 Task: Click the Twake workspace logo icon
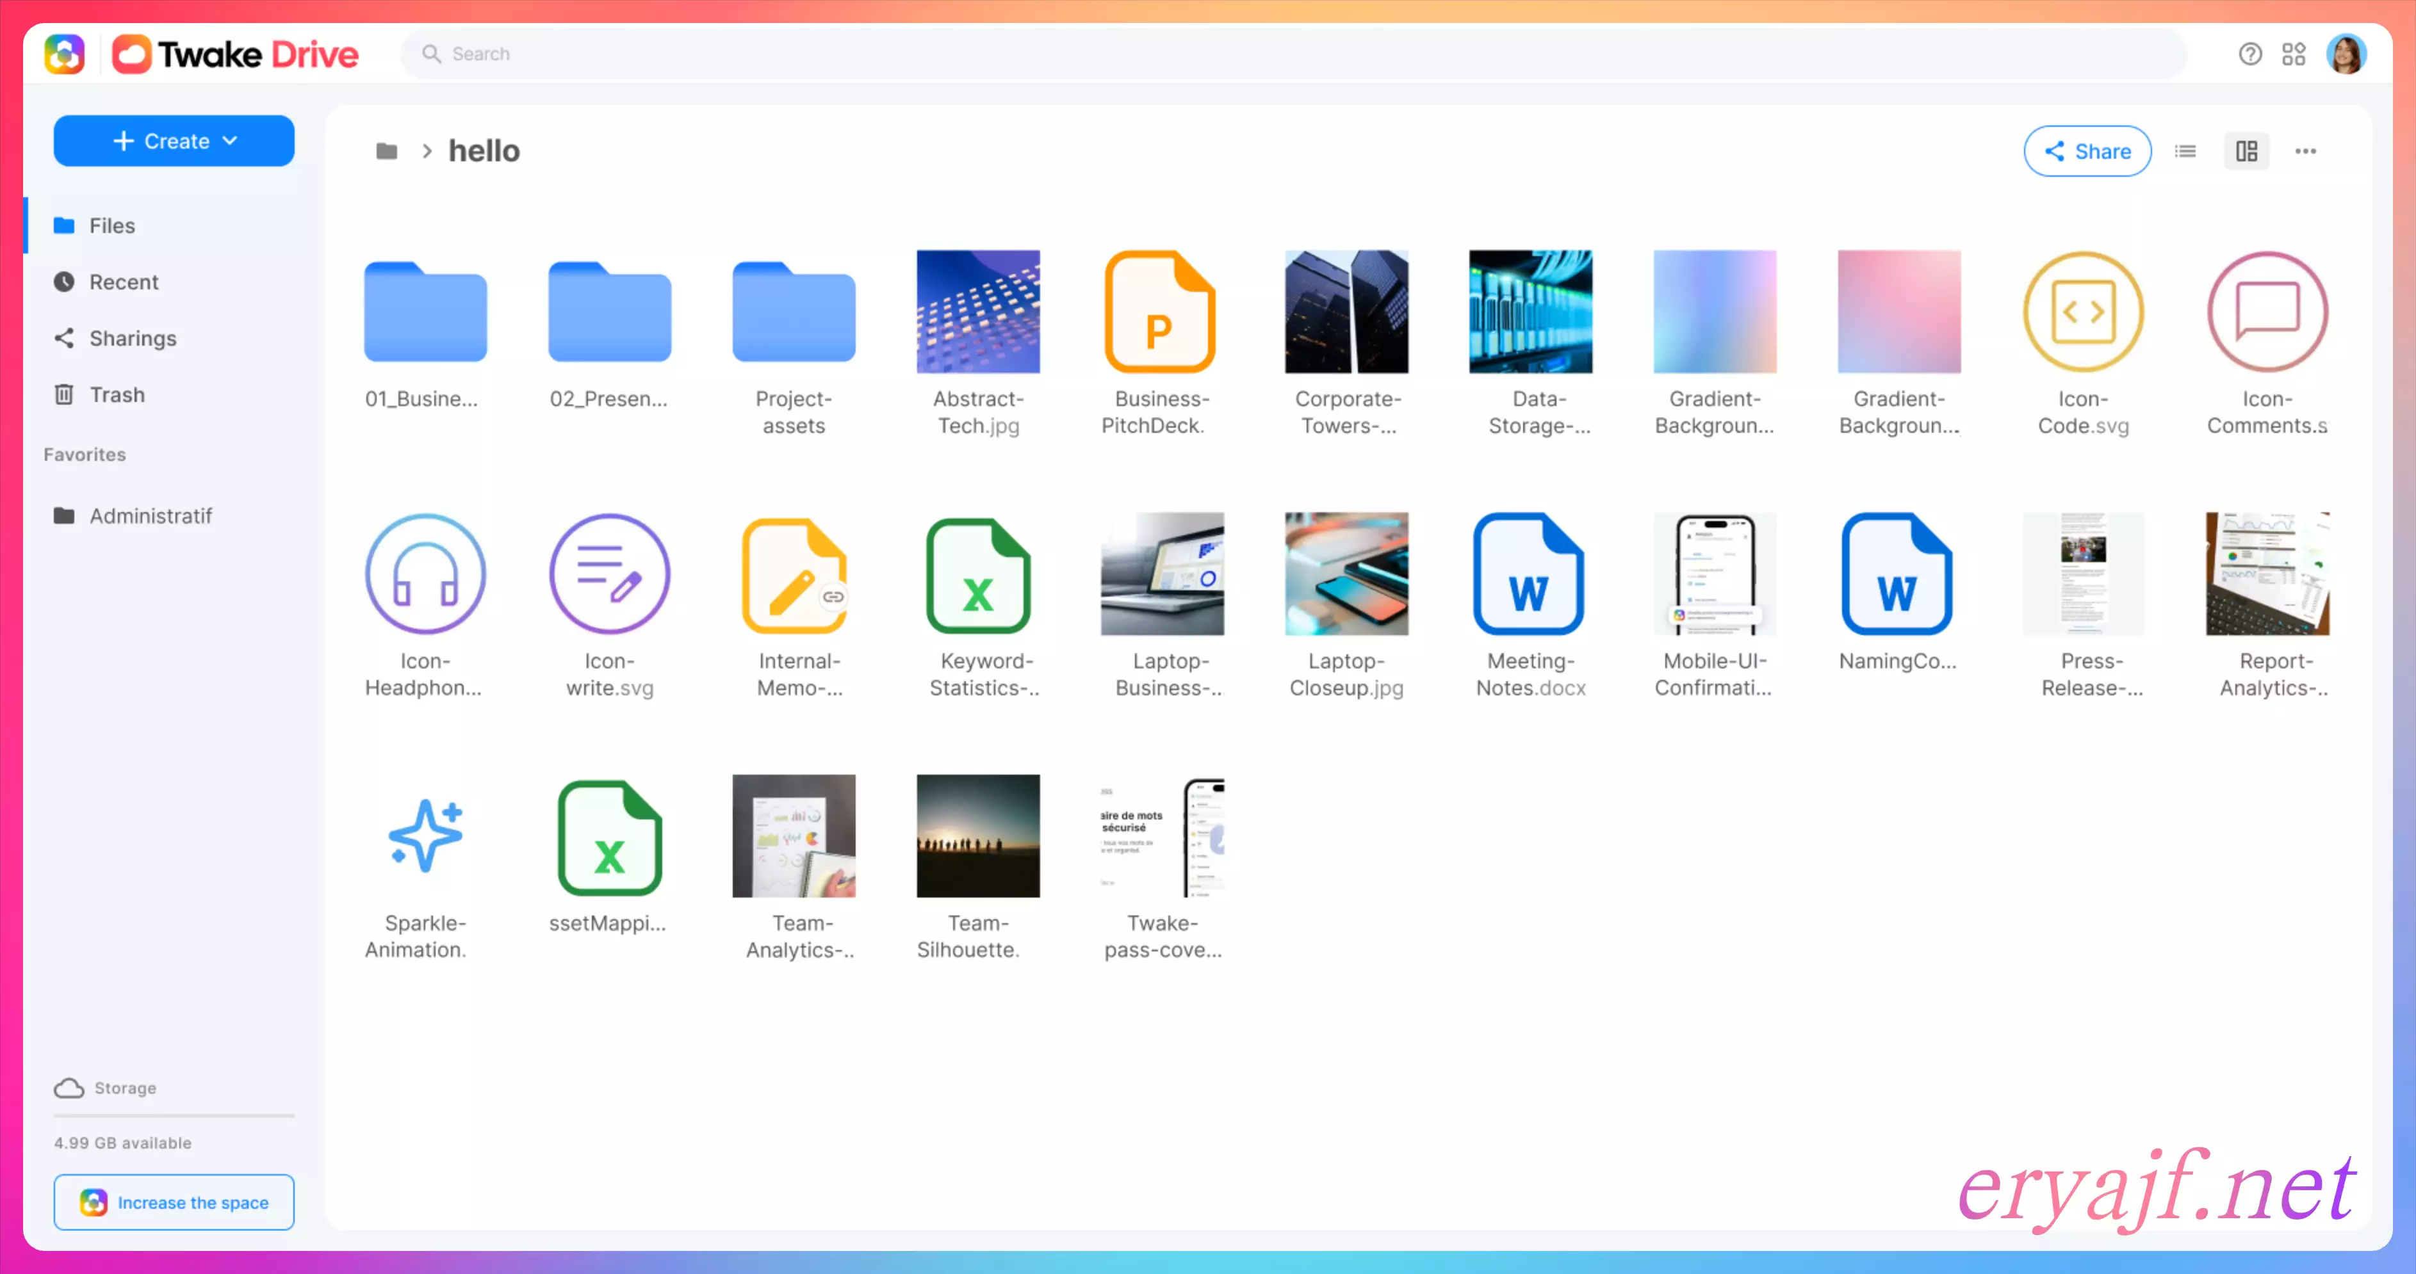(65, 54)
